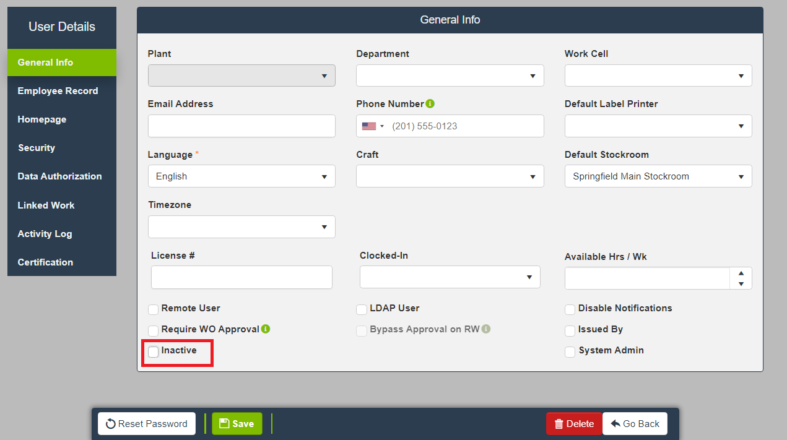The image size is (787, 440).
Task: Toggle the Disable Notifications checkbox
Action: click(x=570, y=309)
